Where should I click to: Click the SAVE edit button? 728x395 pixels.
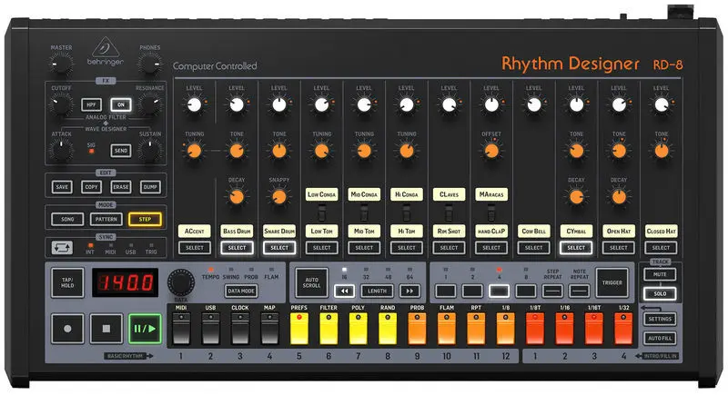(62, 187)
